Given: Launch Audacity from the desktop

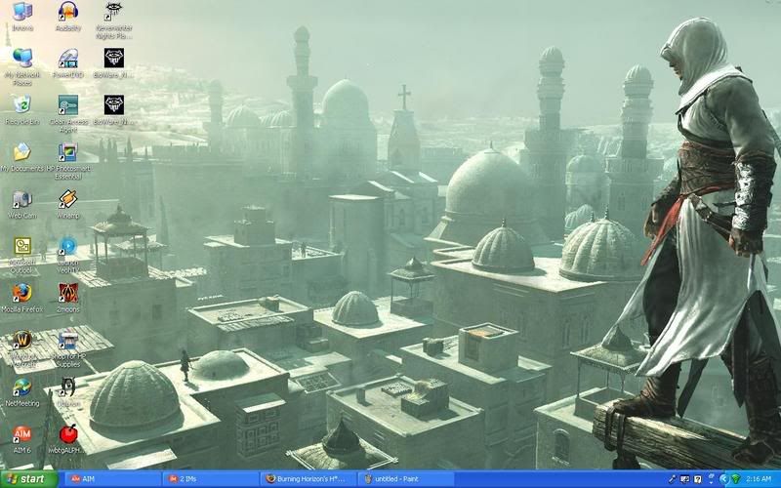Looking at the screenshot, I should (67, 17).
